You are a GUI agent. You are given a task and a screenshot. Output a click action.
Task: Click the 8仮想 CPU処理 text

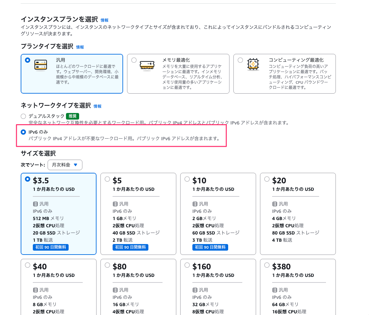point(208,312)
